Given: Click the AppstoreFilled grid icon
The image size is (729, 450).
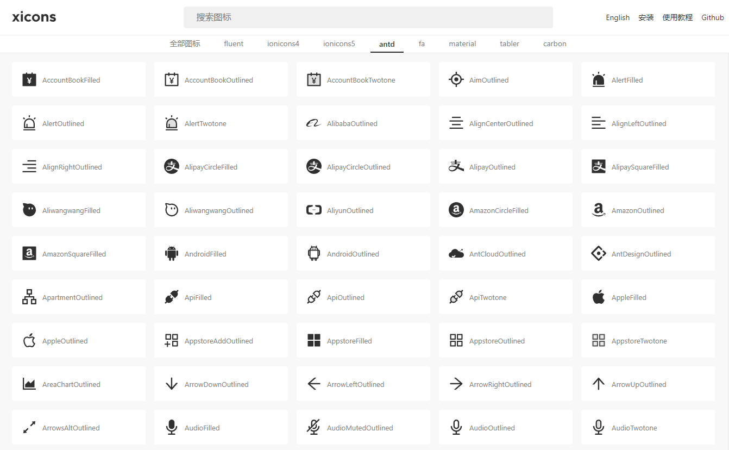Looking at the screenshot, I should point(314,341).
